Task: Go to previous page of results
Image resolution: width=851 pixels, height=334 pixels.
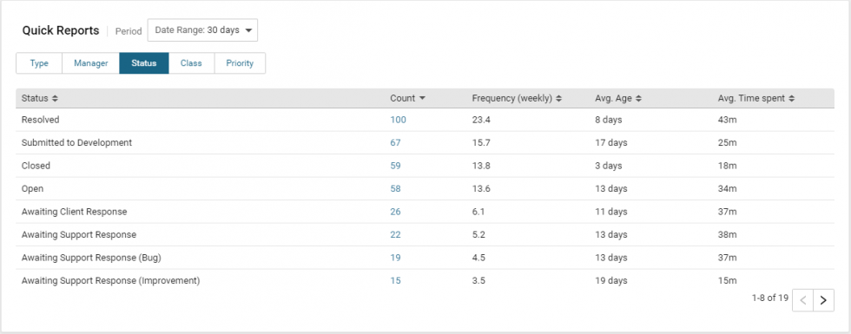Action: pos(802,300)
